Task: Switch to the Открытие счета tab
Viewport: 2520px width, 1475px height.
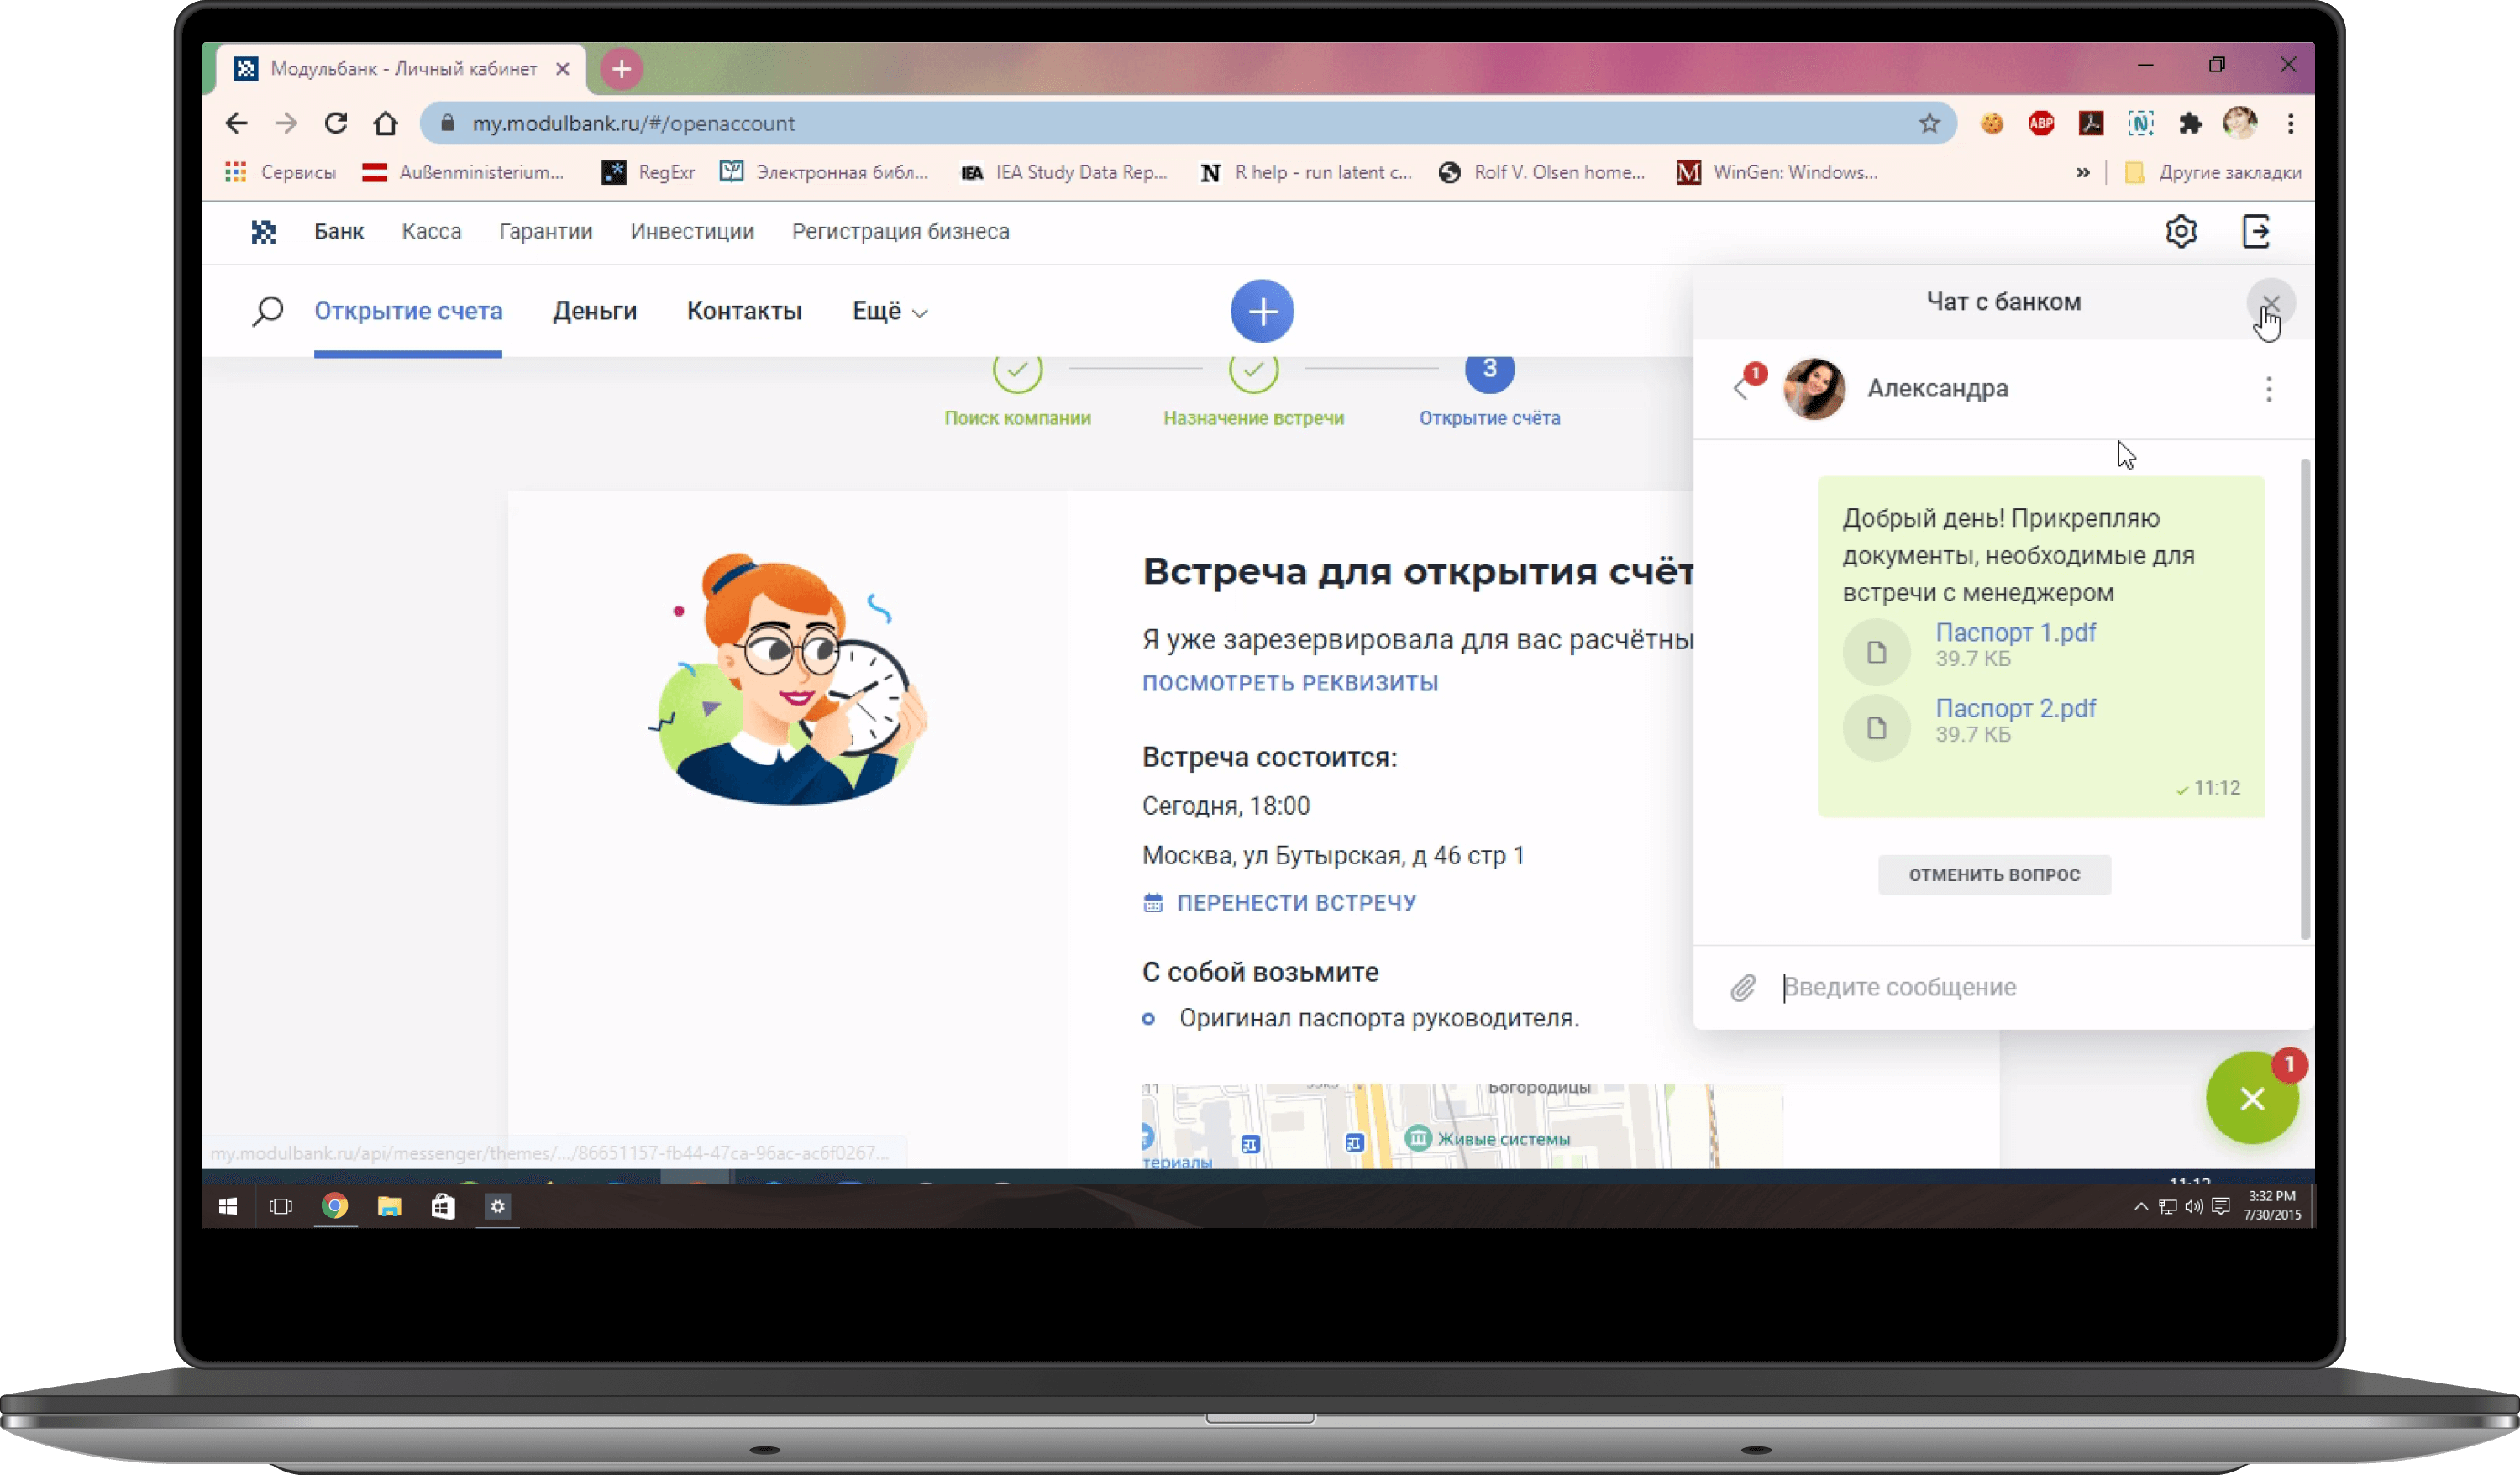Action: click(x=408, y=311)
